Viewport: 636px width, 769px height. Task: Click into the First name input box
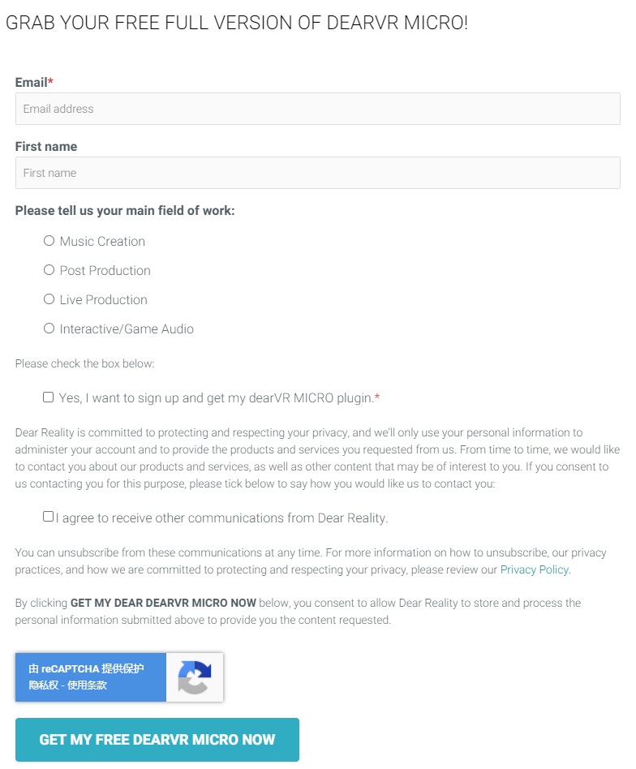[x=317, y=173]
